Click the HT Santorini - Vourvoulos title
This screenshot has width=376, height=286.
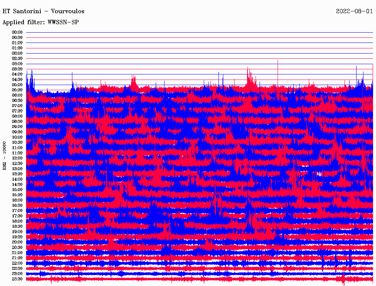click(43, 11)
